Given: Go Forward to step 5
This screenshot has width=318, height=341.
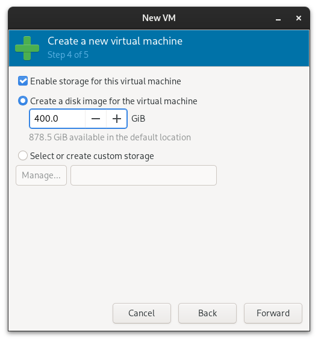Looking at the screenshot, I should click(273, 313).
